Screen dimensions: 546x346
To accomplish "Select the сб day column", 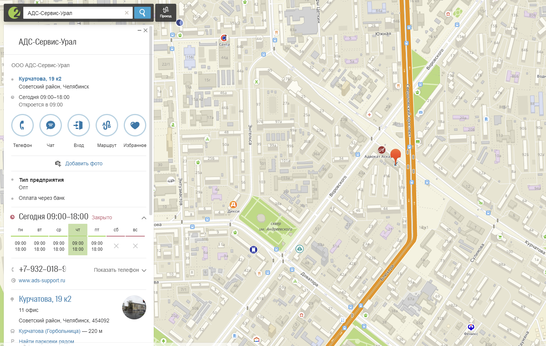I will point(116,240).
